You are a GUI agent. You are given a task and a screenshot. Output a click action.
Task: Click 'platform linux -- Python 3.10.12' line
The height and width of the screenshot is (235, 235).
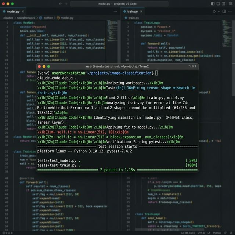[x=84, y=151]
